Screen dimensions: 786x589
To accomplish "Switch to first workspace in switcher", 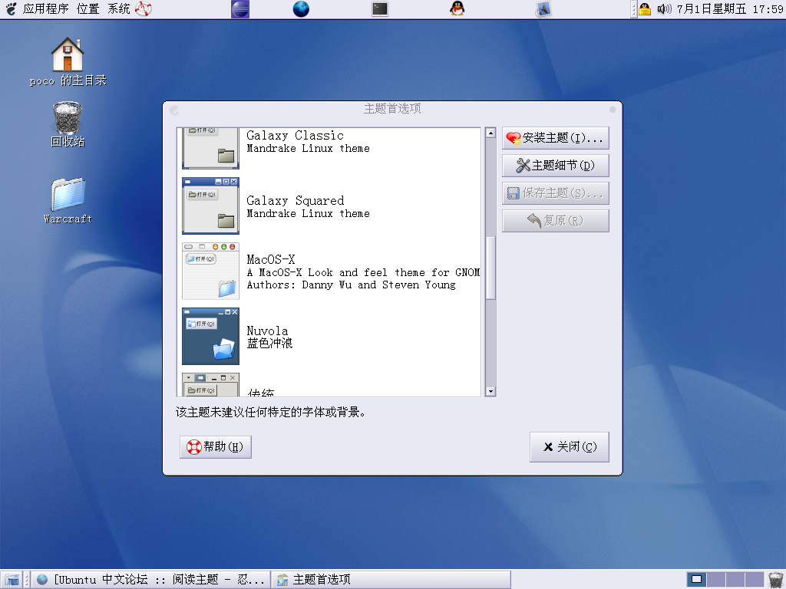I will coord(696,580).
